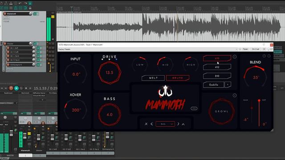This screenshot has width=285, height=160.
Task: Arm record on the Master folder track
Action: tap(5, 44)
